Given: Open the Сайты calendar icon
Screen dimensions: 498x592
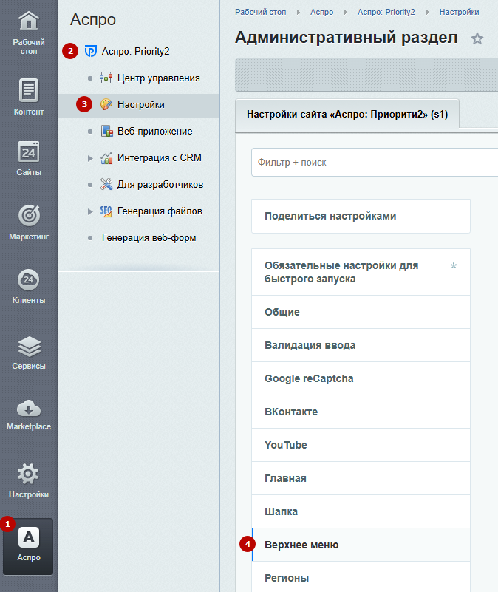Looking at the screenshot, I should [x=29, y=152].
